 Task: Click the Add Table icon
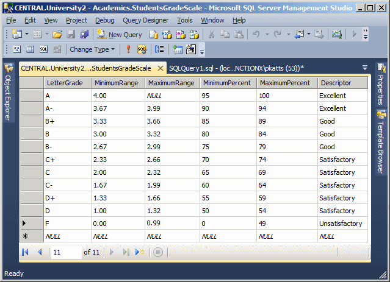178,49
